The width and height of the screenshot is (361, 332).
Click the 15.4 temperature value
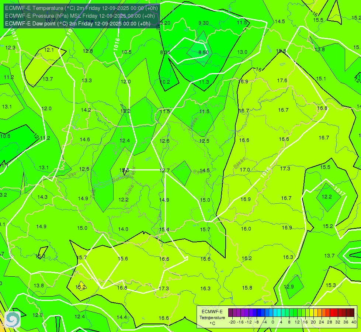(x=164, y=229)
